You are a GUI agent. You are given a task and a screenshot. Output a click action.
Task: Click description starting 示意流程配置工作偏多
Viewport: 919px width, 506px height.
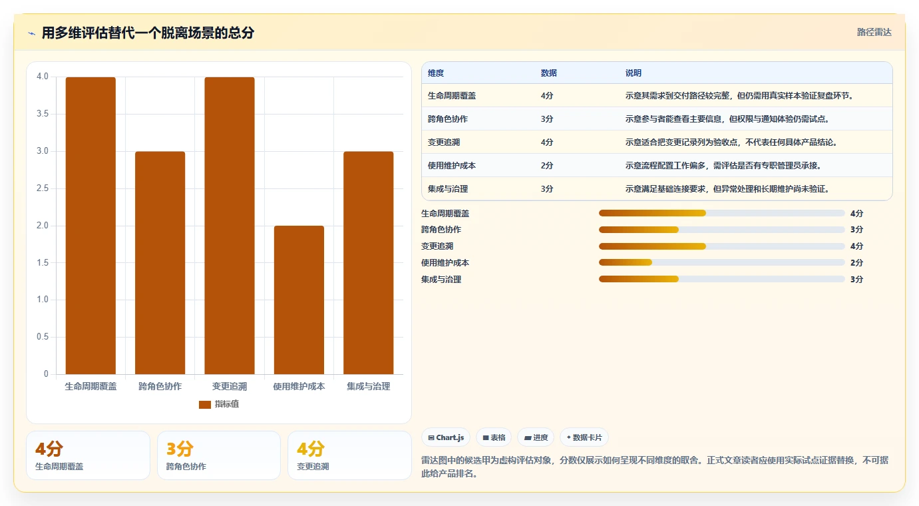[723, 166]
